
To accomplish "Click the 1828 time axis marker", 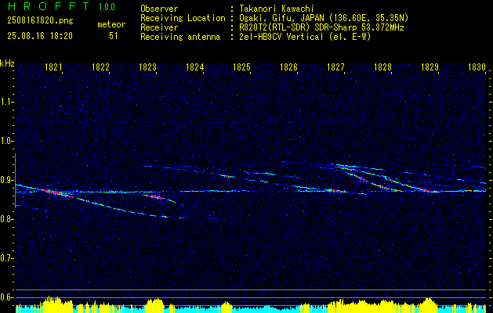I will [383, 67].
